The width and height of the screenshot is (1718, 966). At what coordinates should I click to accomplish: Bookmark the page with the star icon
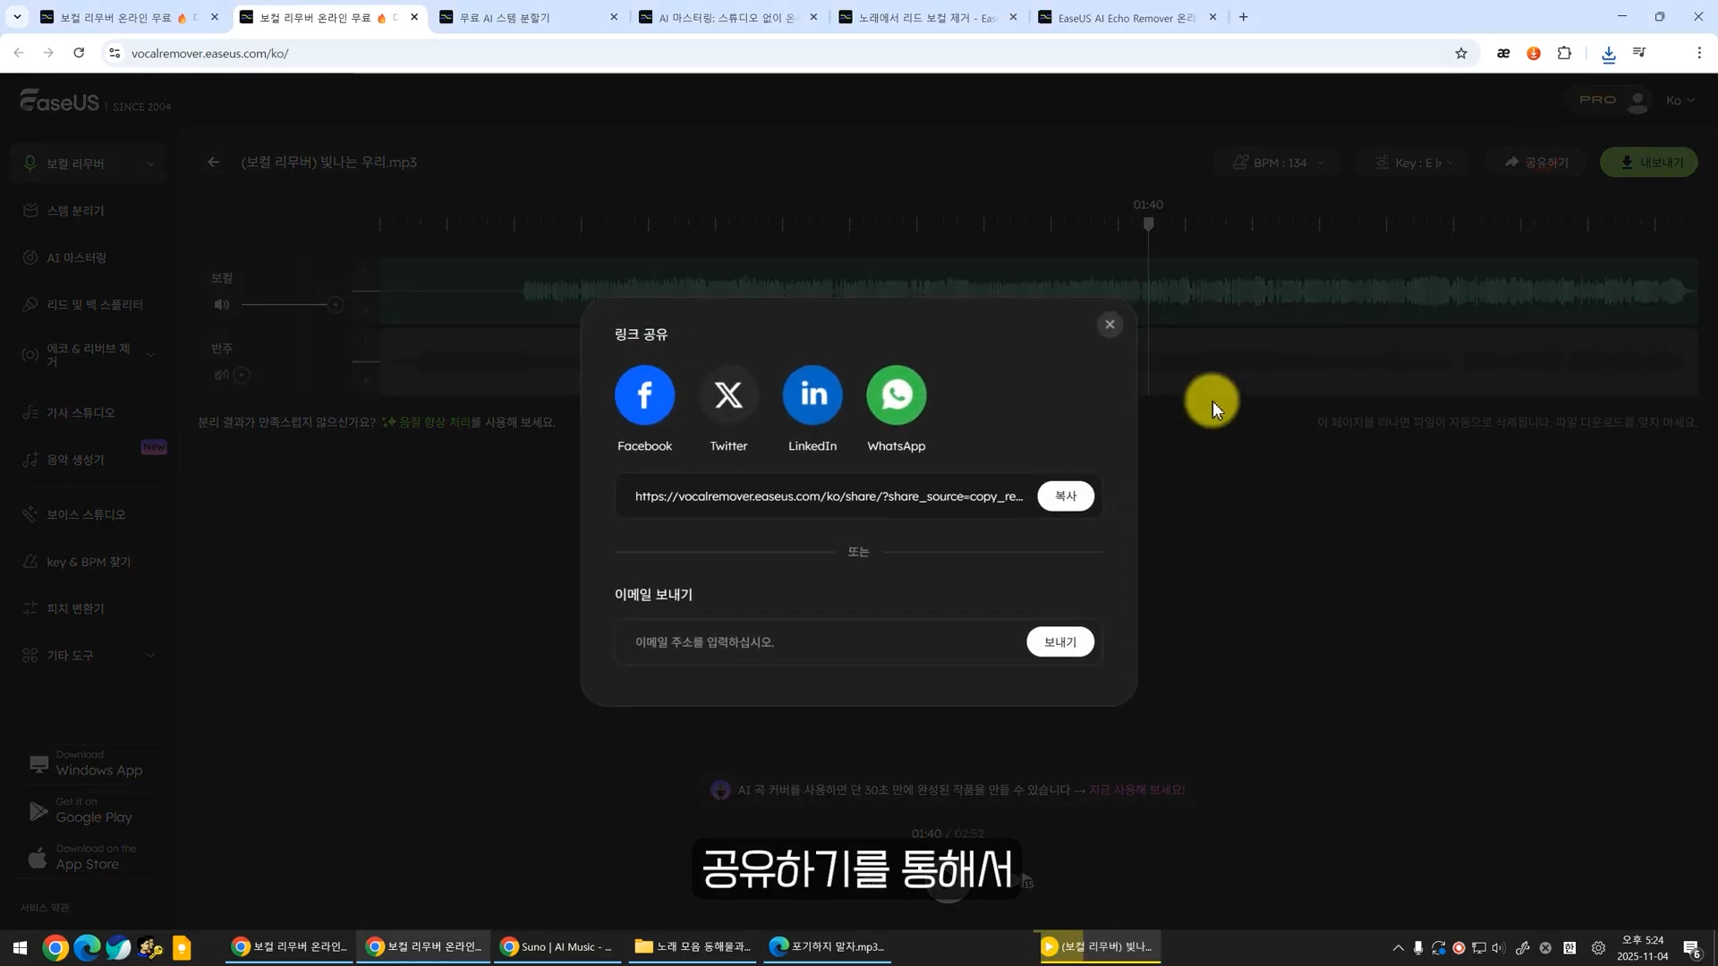[x=1461, y=54]
